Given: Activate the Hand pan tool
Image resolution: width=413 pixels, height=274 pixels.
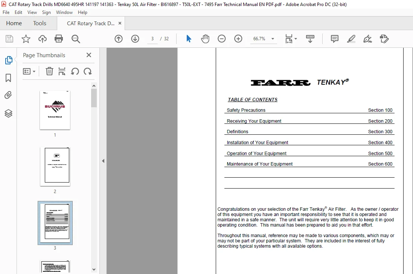Looking at the screenshot, I should click(205, 39).
